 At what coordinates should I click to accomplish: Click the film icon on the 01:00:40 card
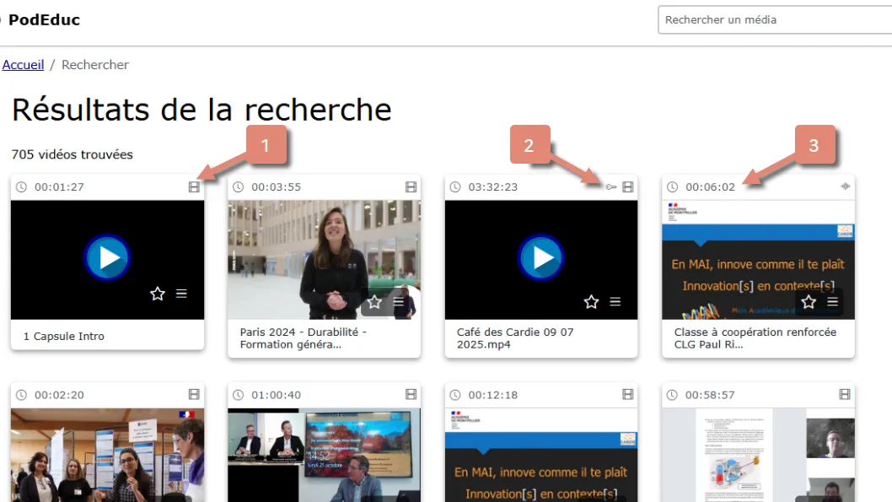[411, 394]
